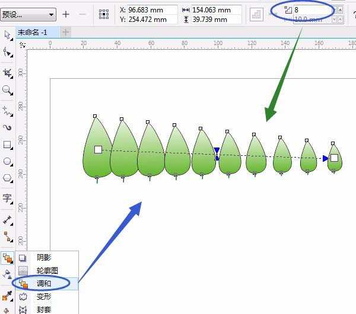Select the Parallel Dimension tool

pyautogui.click(x=7, y=219)
